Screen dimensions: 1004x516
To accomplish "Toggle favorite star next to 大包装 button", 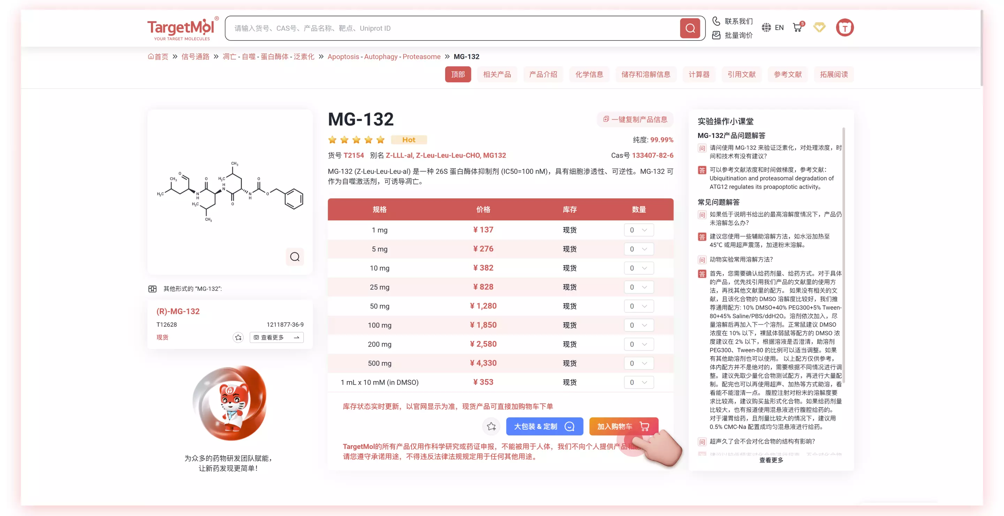I will [491, 426].
